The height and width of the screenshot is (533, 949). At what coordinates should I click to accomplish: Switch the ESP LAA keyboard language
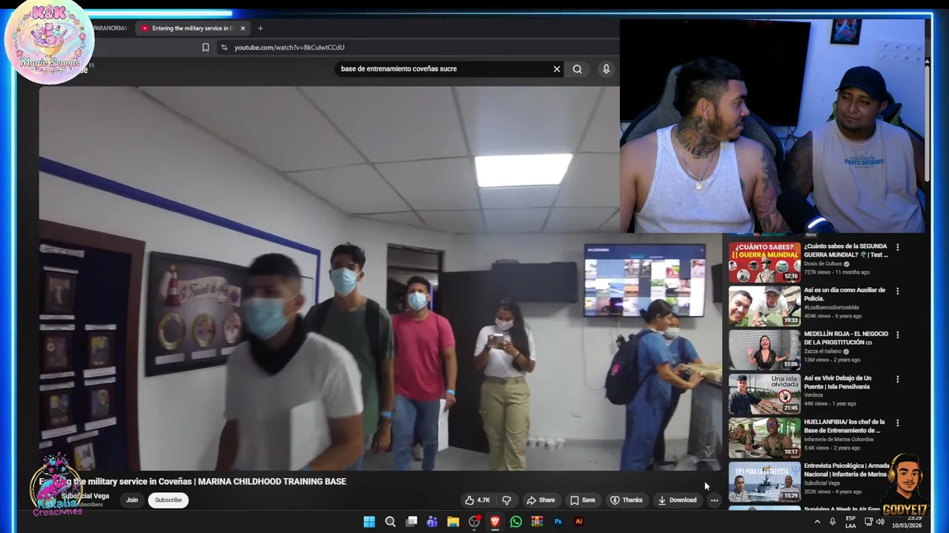click(850, 522)
